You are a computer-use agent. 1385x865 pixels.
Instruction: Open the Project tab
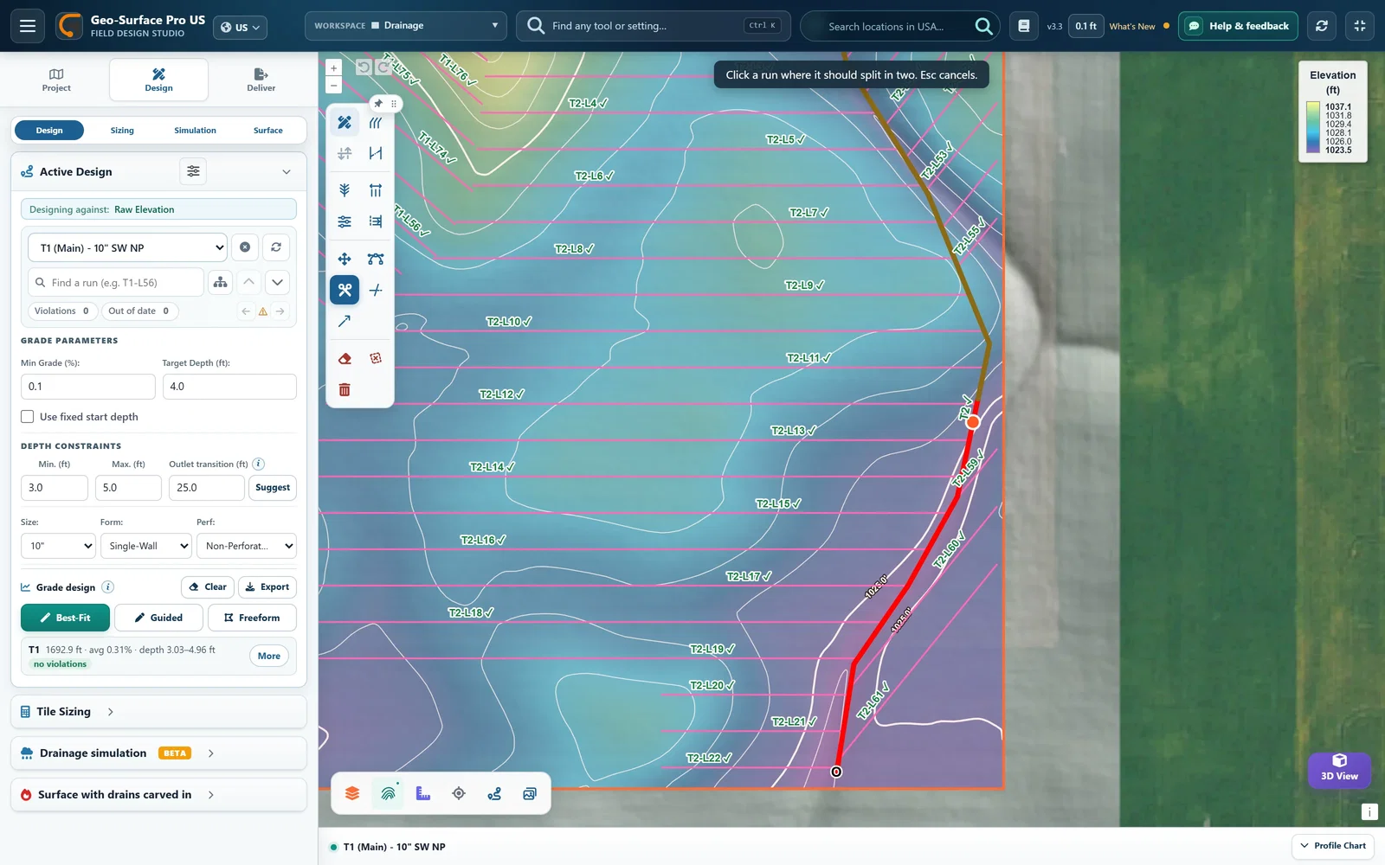(x=56, y=80)
